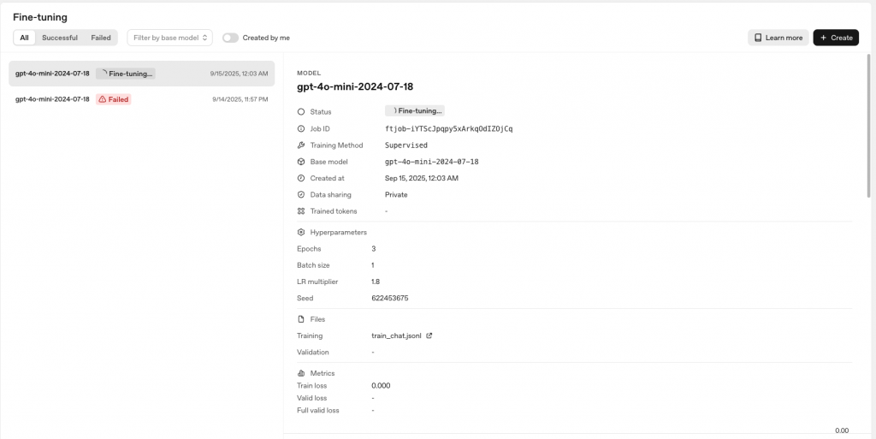
Task: Click the Base model value text
Action: [432, 162]
